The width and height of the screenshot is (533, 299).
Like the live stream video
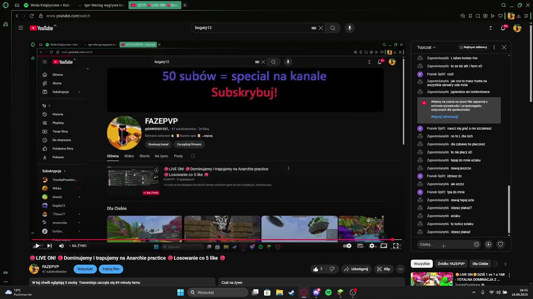point(318,269)
